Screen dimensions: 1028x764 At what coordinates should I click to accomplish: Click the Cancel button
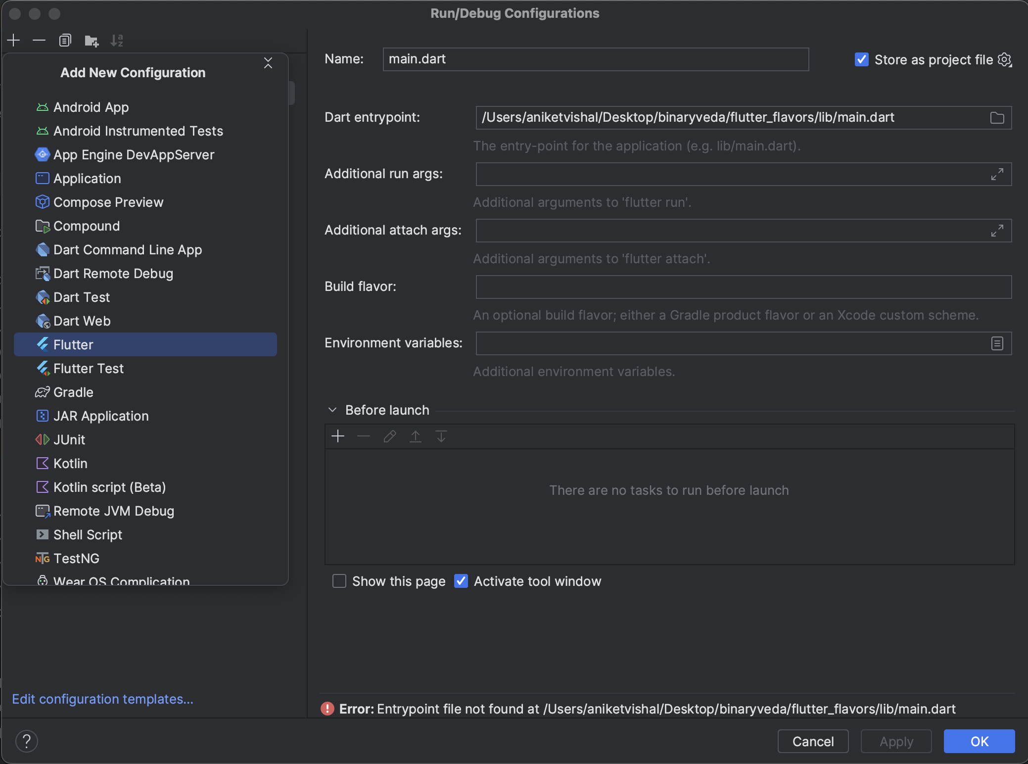tap(813, 741)
